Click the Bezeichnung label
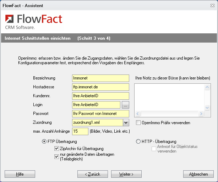 (44, 78)
